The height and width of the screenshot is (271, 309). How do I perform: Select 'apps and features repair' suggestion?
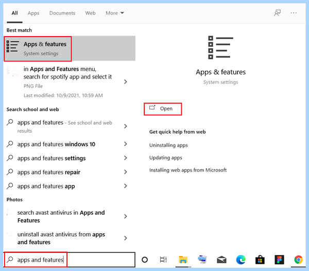click(49, 172)
